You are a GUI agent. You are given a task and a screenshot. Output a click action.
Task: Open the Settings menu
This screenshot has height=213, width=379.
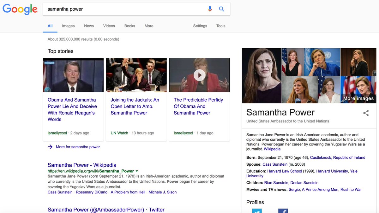pyautogui.click(x=200, y=26)
